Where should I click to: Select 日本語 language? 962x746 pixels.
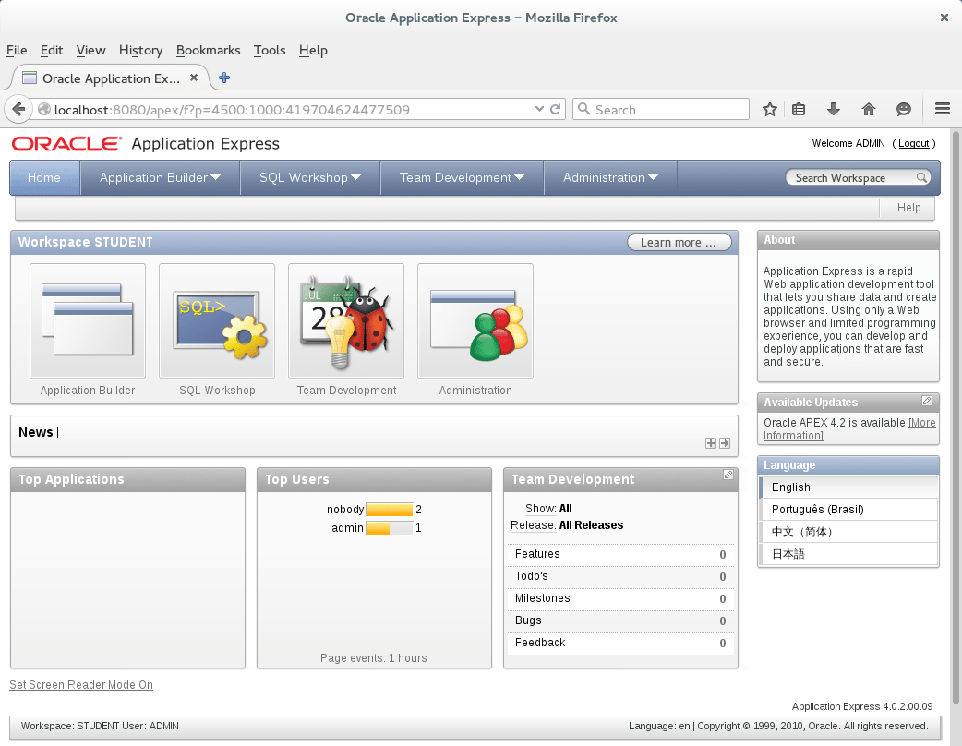(x=848, y=553)
